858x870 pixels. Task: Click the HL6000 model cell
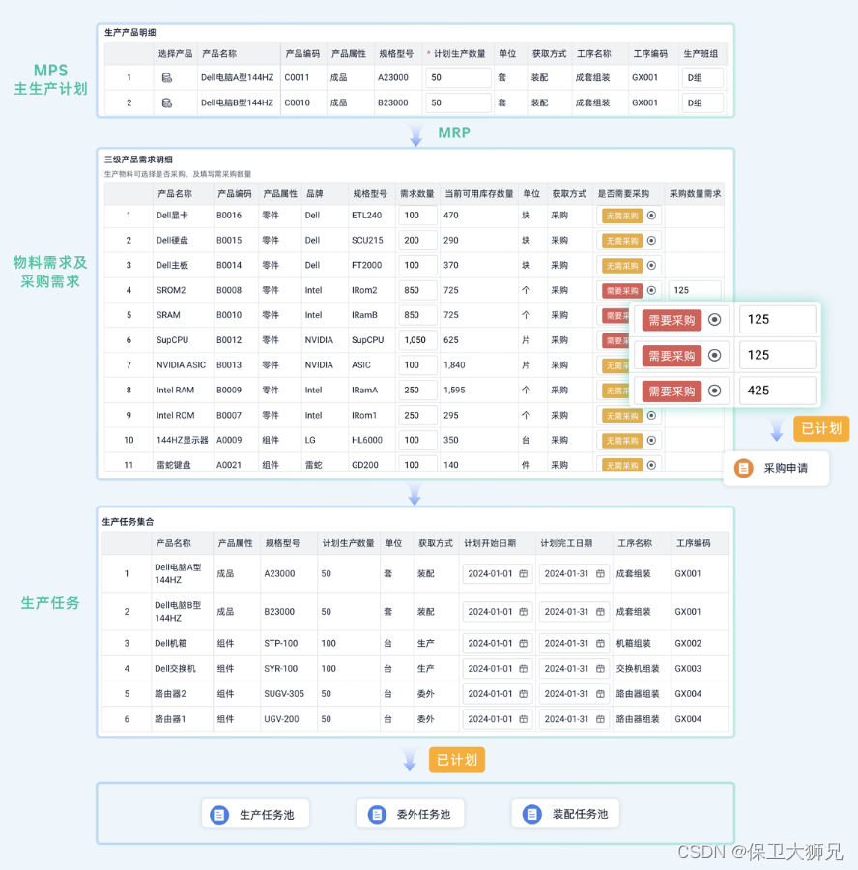367,440
